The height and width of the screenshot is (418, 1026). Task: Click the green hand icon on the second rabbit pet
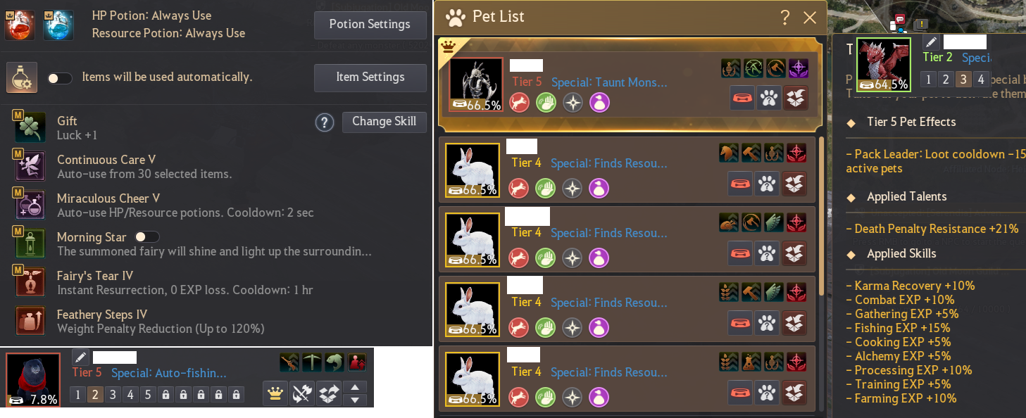pyautogui.click(x=546, y=258)
